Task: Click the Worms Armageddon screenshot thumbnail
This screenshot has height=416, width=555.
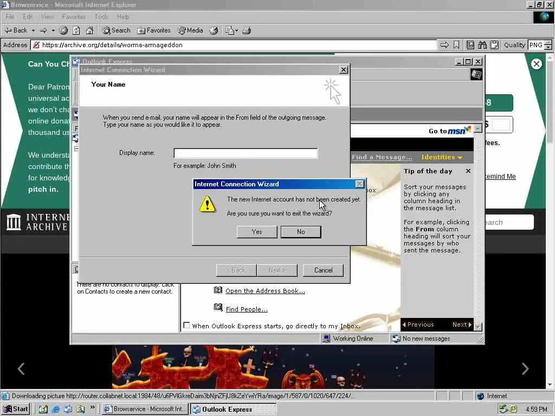Action: point(273,367)
